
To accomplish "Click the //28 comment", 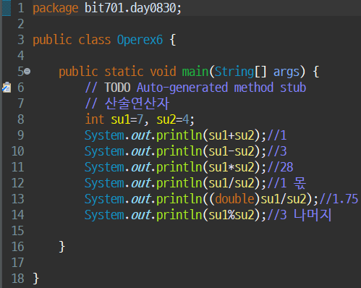I will tap(280, 167).
